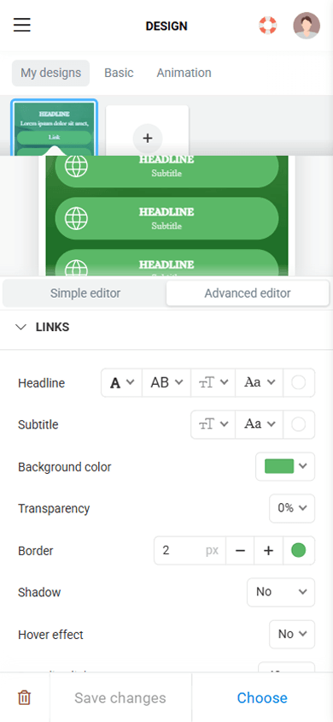Screen dimensions: 333x722
Task: Open the Transparency percentage dropdown
Action: pos(292,508)
